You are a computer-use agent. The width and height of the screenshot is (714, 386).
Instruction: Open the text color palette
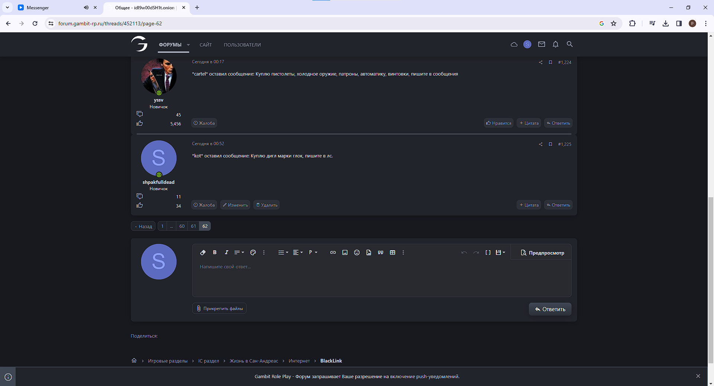click(253, 252)
